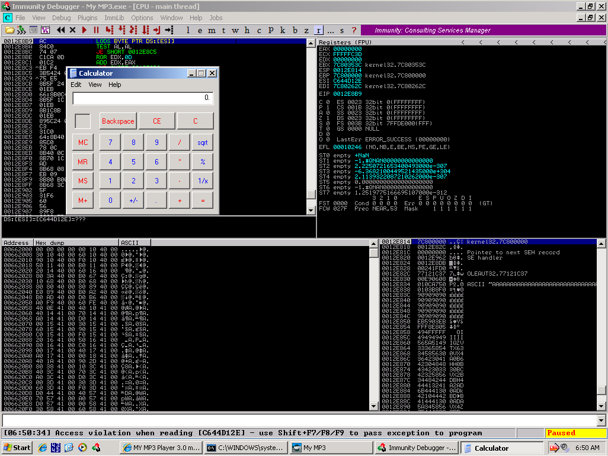
Task: Click the Trace into toolbar icon
Action: (133, 30)
